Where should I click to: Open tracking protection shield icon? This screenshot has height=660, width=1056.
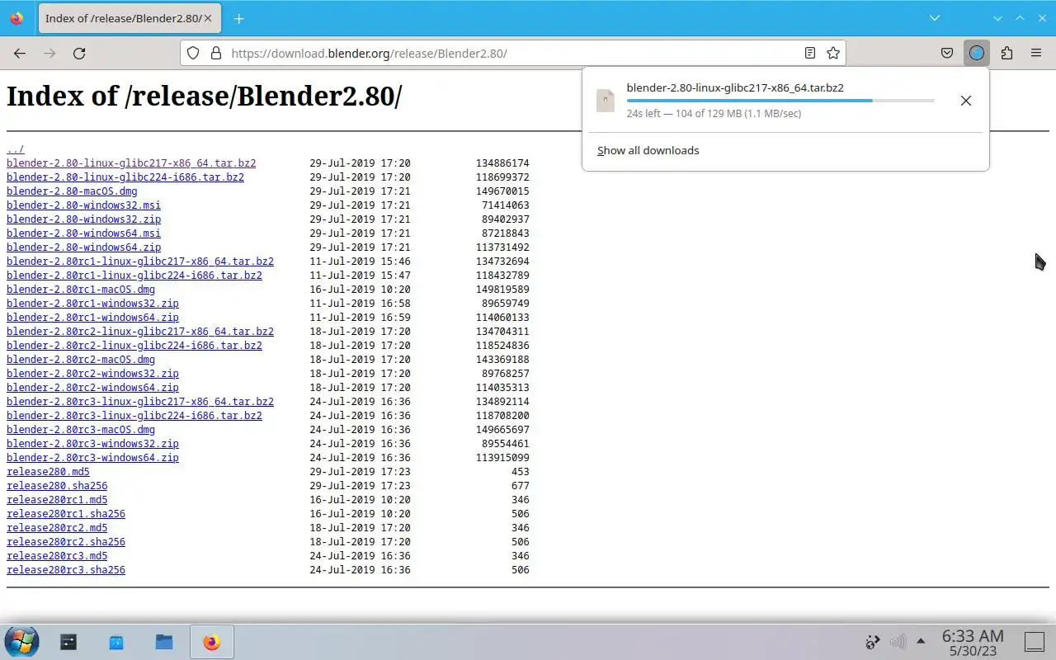point(193,53)
